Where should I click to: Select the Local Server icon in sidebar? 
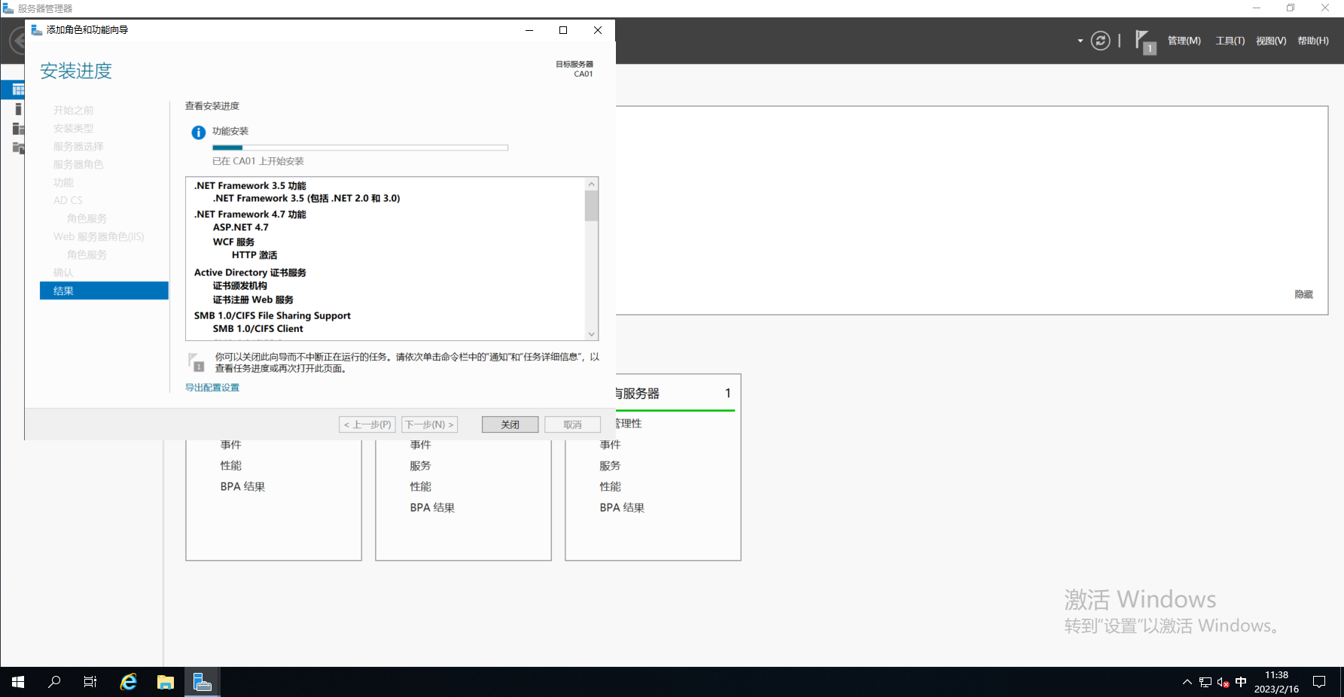[18, 109]
